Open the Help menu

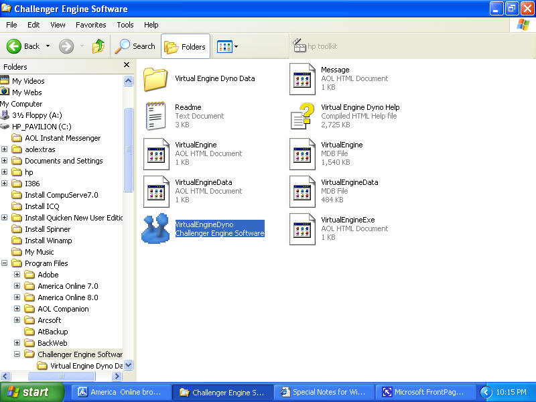151,25
